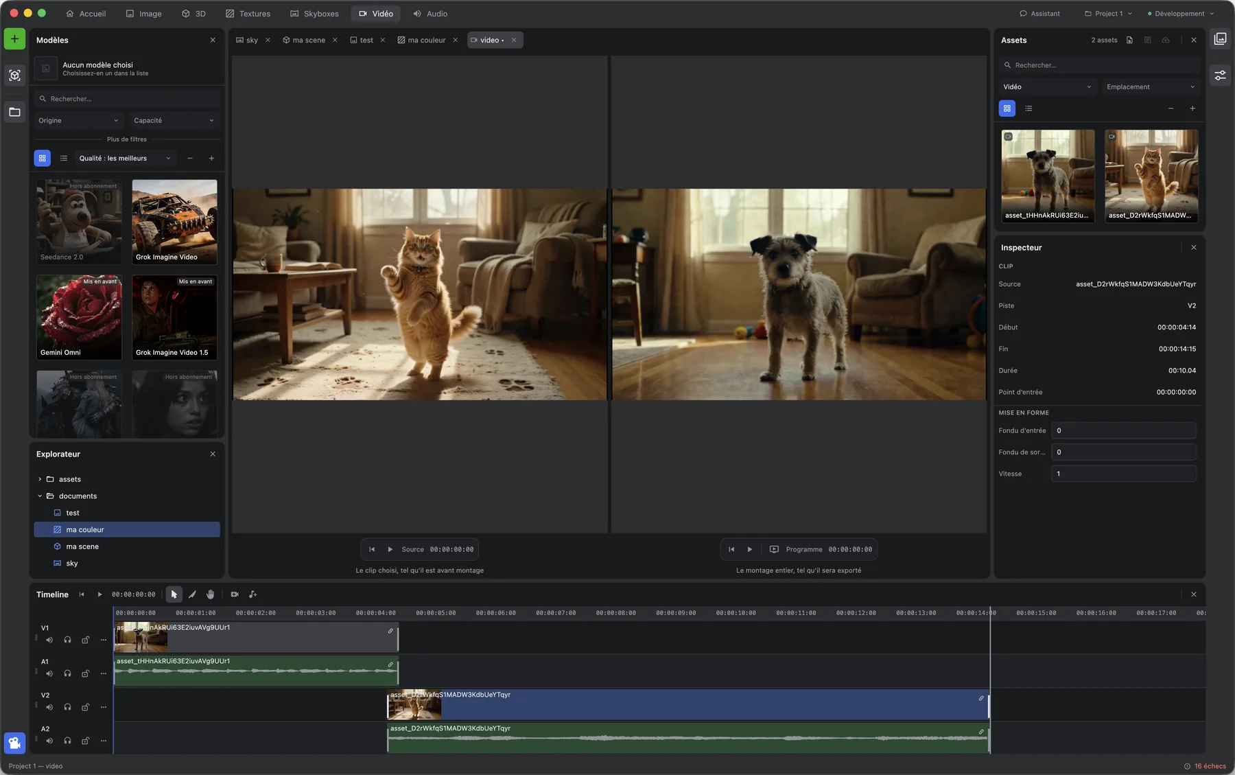Switch Assets panel to grid view
The image size is (1235, 775).
click(x=1007, y=108)
